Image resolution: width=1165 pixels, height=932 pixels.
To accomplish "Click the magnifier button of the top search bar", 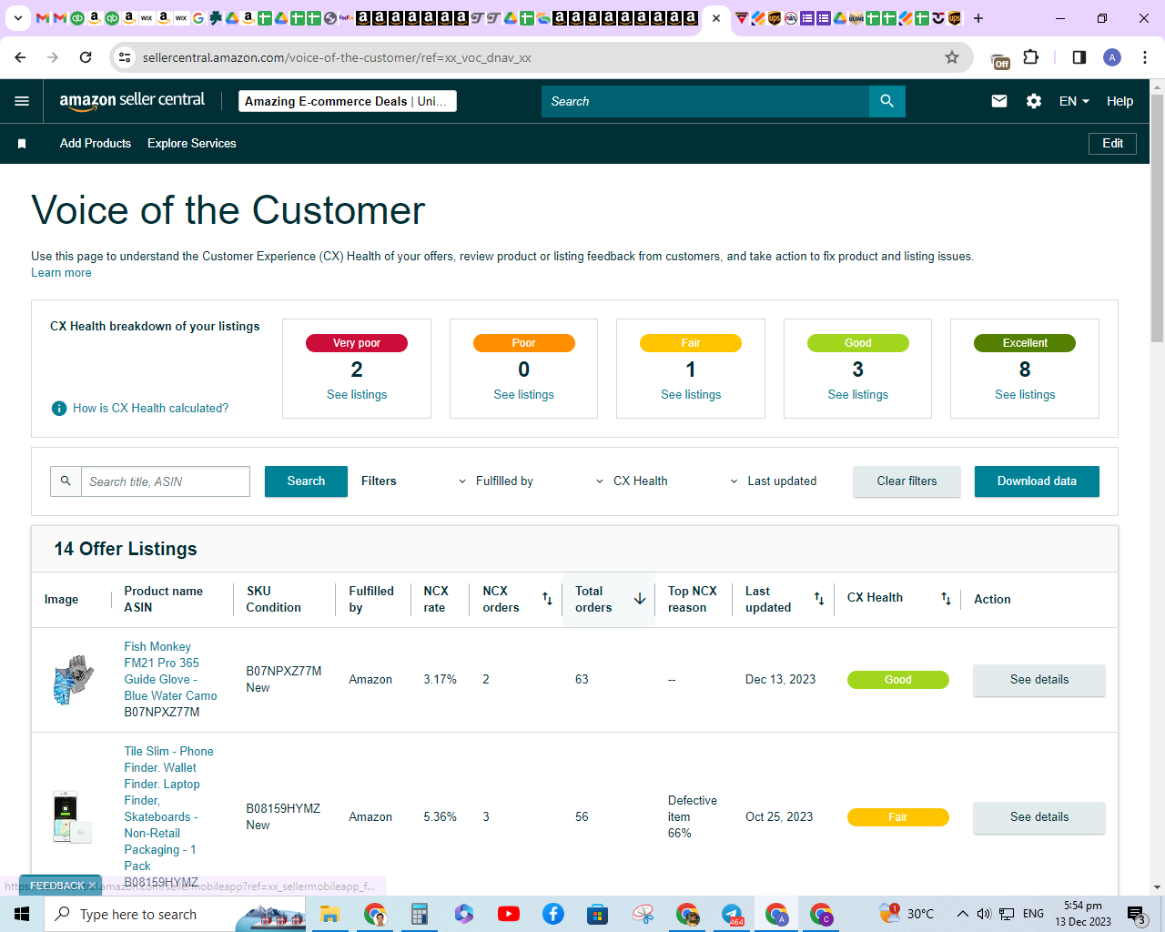I will (887, 101).
